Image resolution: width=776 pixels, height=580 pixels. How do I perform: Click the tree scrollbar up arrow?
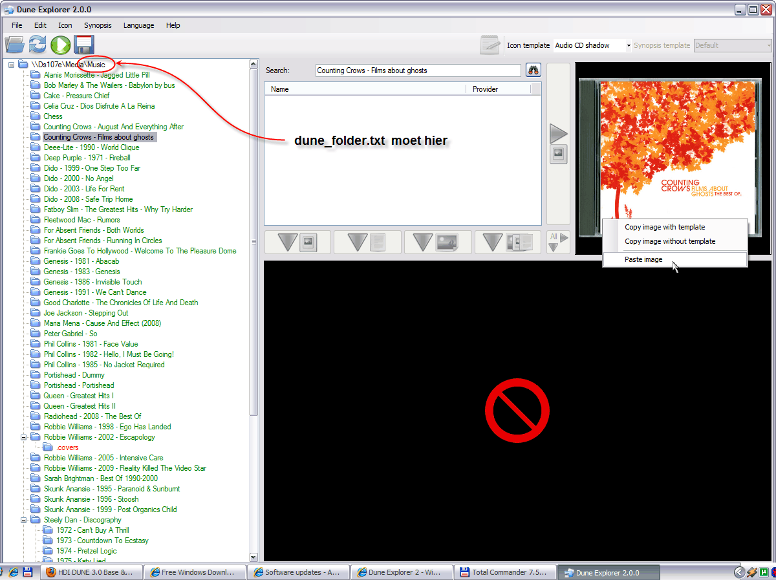tap(253, 64)
